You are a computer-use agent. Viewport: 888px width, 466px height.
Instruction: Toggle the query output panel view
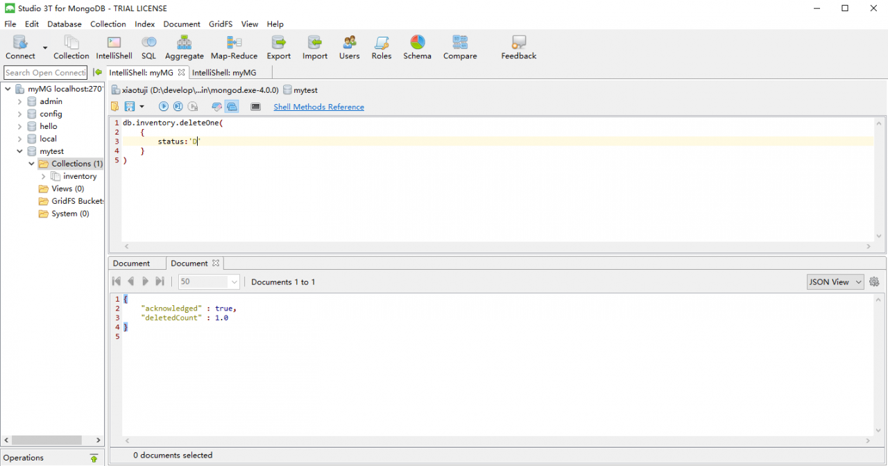click(232, 106)
